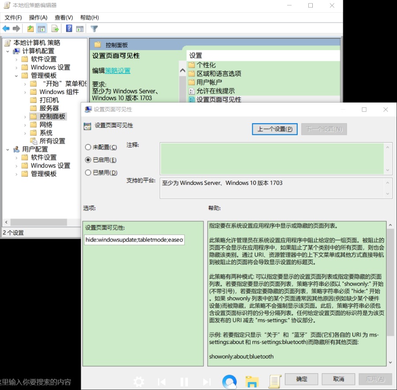Confirm with the 确定 button

pyautogui.click(x=301, y=379)
